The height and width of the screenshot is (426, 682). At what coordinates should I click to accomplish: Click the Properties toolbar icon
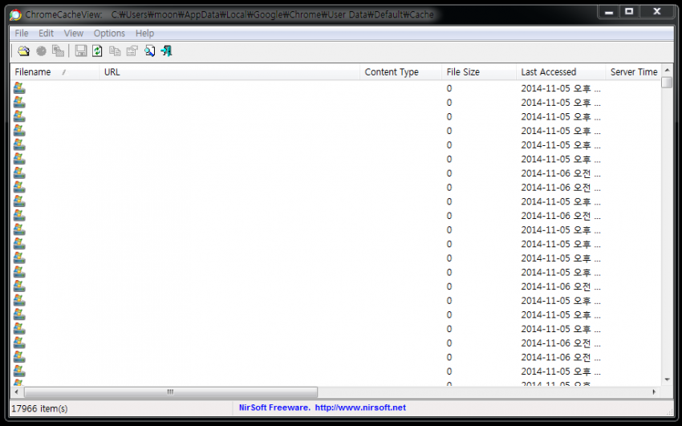click(x=132, y=51)
